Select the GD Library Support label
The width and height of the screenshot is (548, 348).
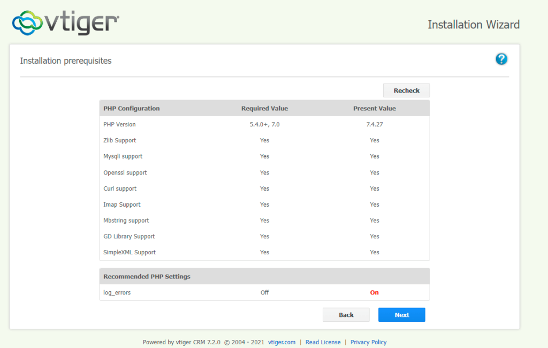pos(129,237)
